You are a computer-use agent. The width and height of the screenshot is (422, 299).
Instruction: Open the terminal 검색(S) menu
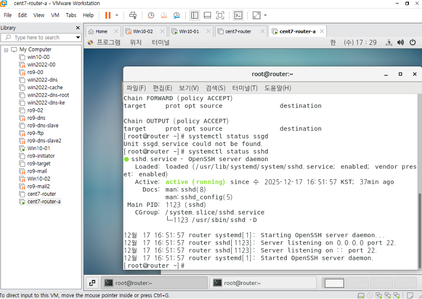pos(216,88)
